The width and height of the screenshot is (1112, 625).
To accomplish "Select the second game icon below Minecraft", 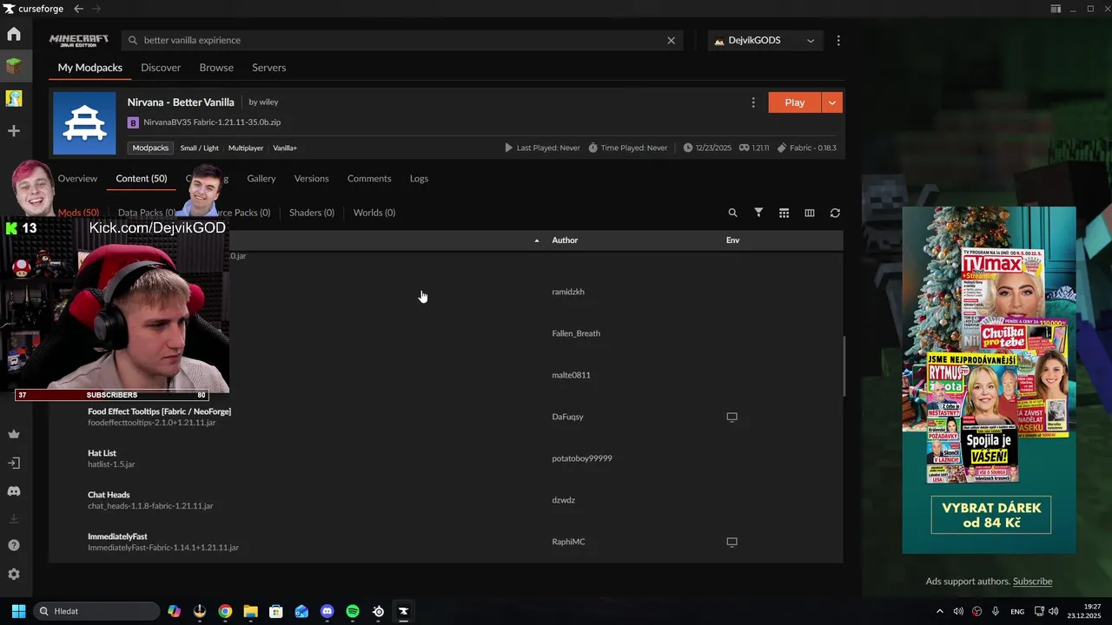I will pos(14,98).
